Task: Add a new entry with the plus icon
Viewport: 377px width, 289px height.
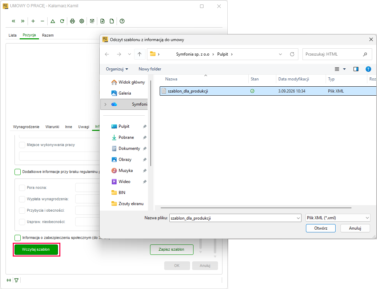Action: coord(33,21)
